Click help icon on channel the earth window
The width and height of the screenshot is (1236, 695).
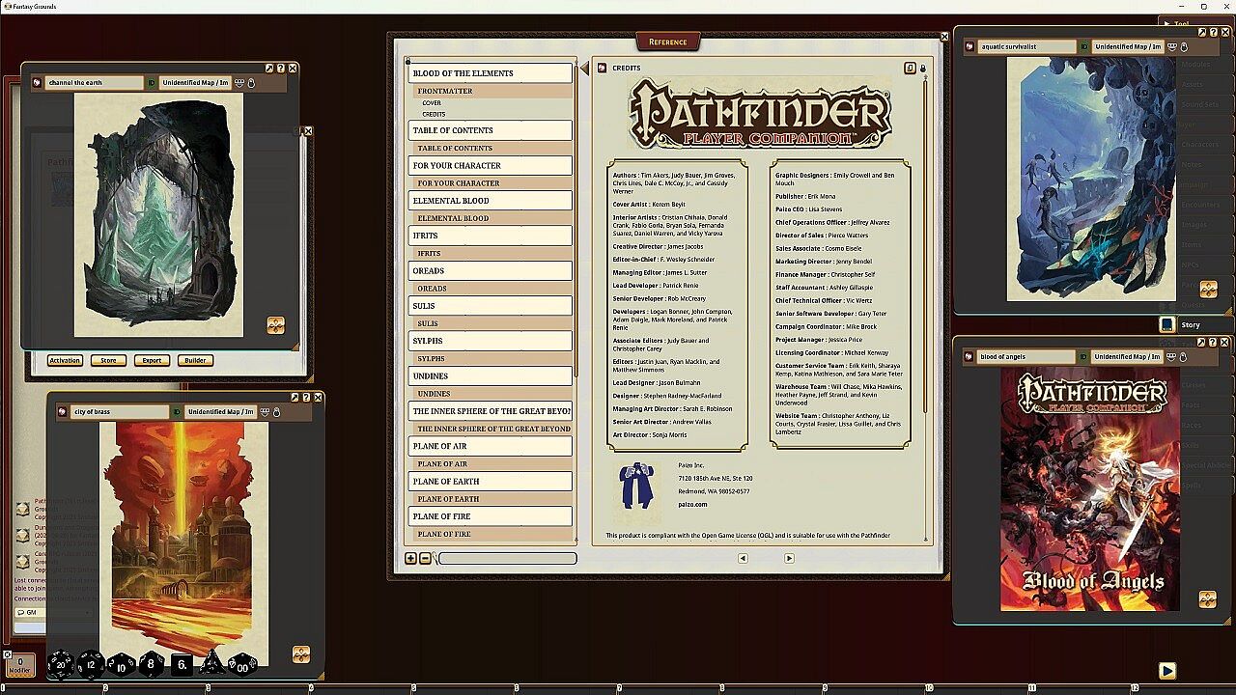click(281, 69)
